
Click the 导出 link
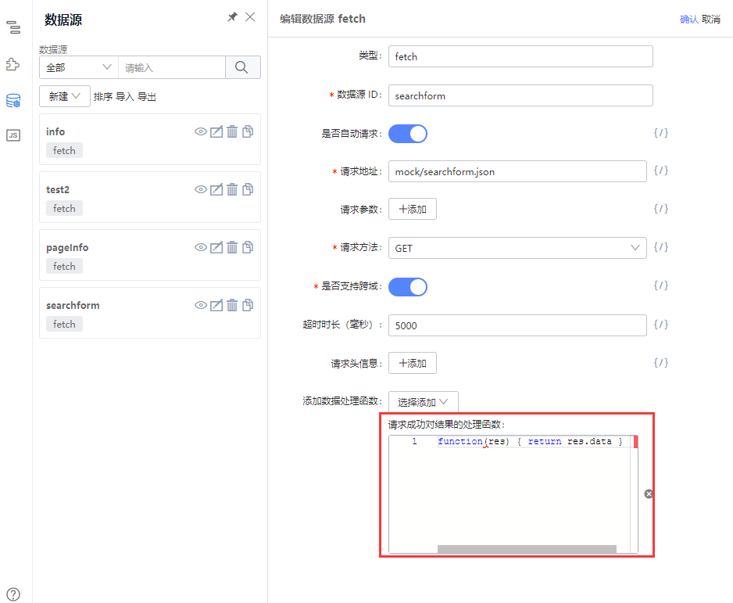tap(147, 97)
